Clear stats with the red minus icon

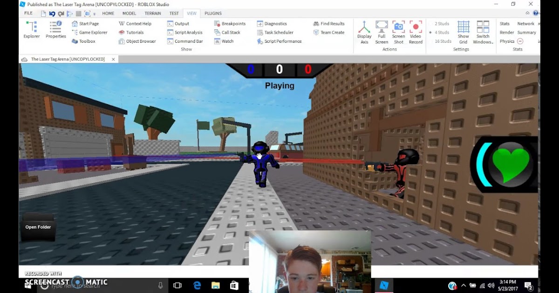[520, 41]
